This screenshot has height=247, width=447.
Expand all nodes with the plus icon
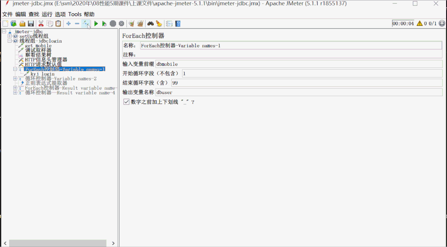(x=68, y=24)
